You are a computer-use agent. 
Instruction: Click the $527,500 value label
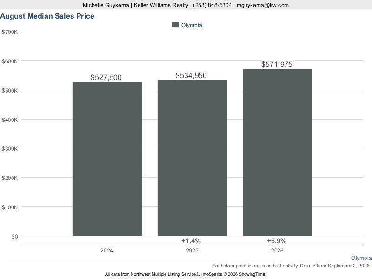(x=106, y=77)
